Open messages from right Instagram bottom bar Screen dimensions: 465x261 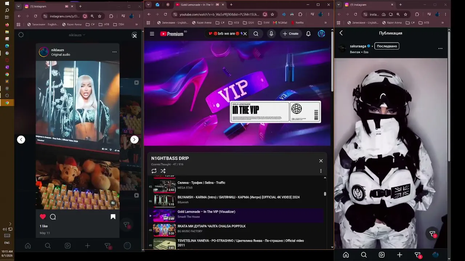(418, 255)
